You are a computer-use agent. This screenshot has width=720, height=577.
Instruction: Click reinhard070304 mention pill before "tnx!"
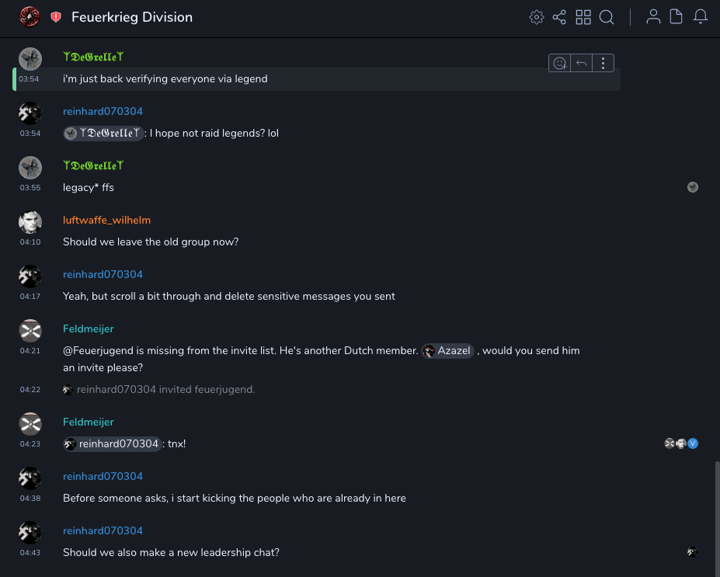pyautogui.click(x=113, y=444)
